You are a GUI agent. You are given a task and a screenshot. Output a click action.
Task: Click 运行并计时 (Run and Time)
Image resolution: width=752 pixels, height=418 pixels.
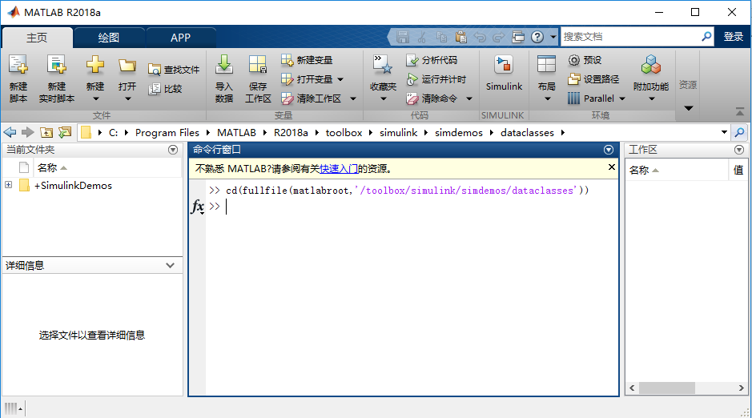436,79
